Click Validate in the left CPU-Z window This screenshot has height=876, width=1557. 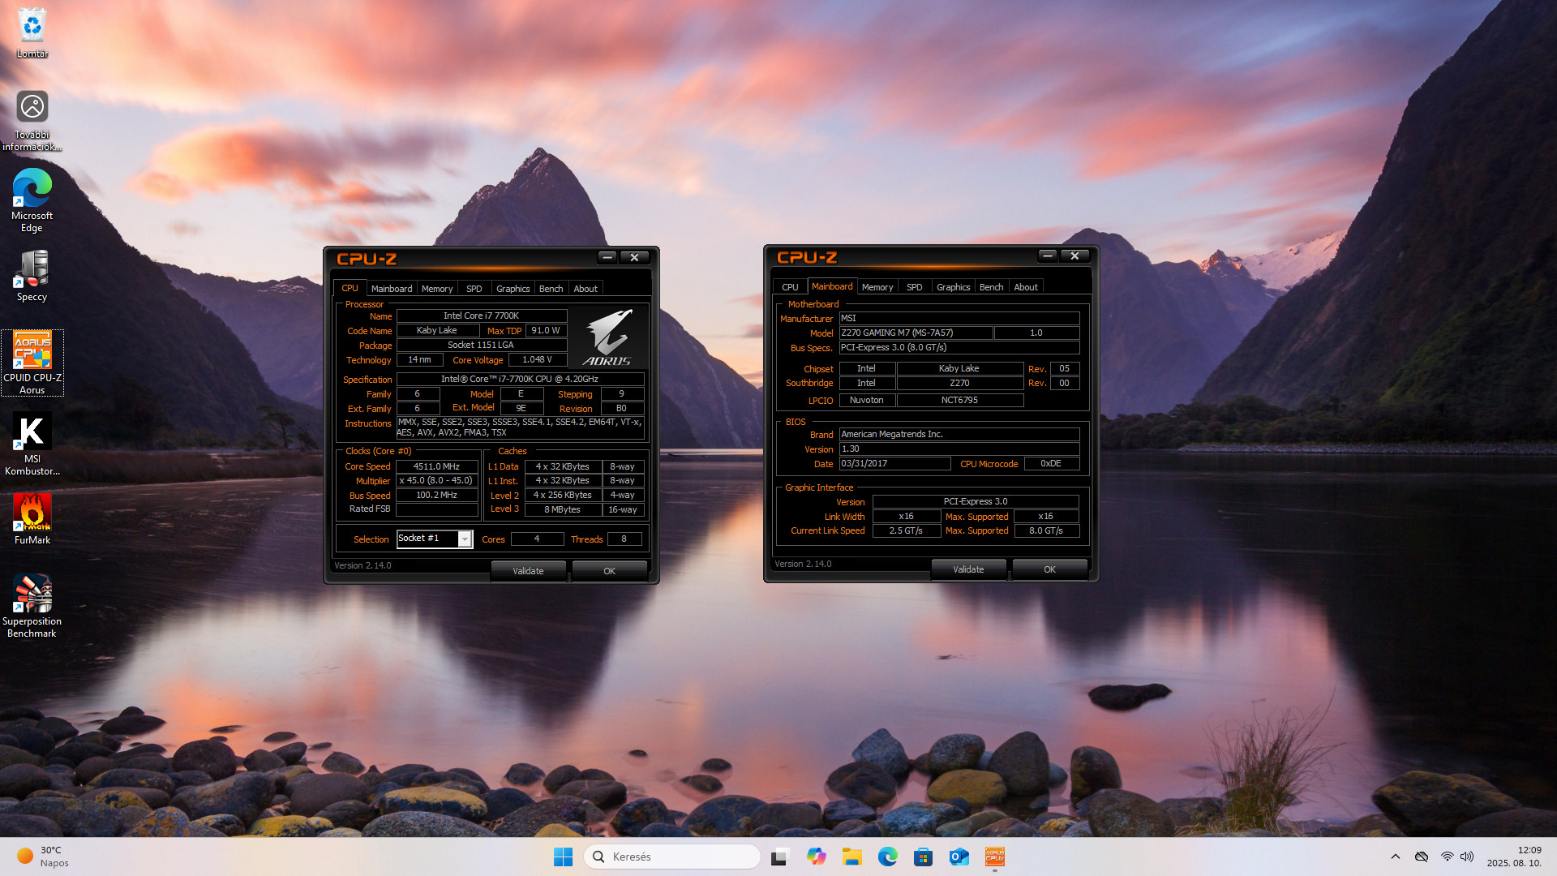click(x=528, y=571)
